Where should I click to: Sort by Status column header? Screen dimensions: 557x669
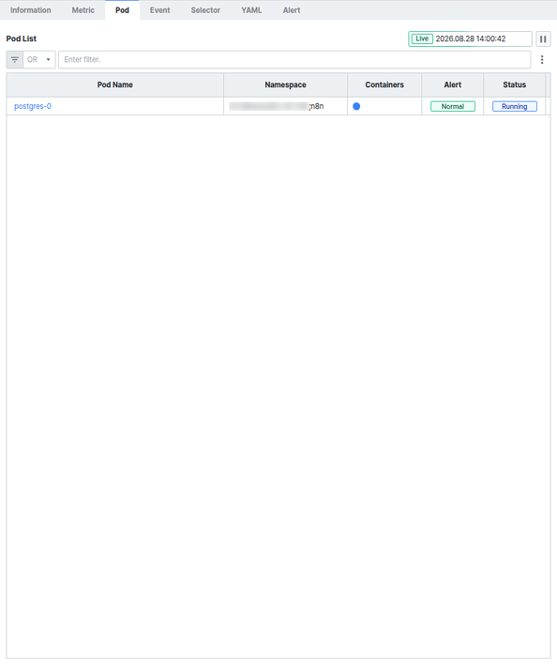point(515,84)
